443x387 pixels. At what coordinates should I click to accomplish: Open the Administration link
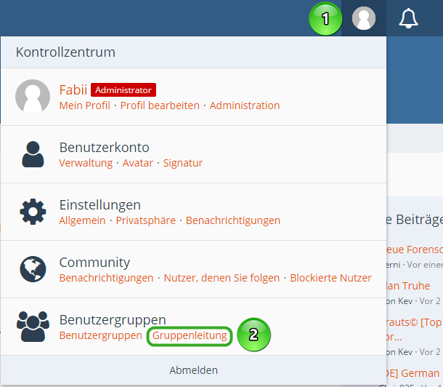pyautogui.click(x=245, y=105)
